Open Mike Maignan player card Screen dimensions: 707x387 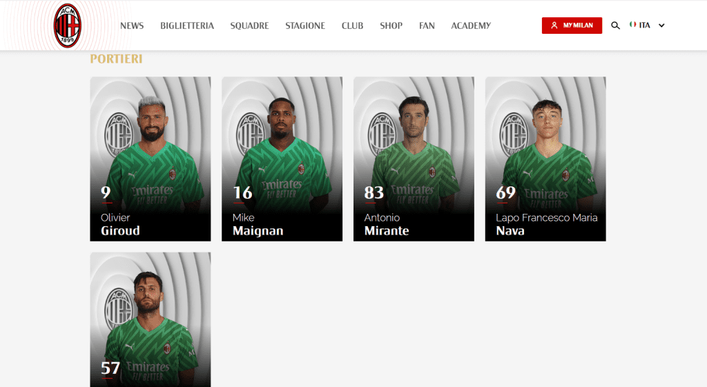coord(282,159)
